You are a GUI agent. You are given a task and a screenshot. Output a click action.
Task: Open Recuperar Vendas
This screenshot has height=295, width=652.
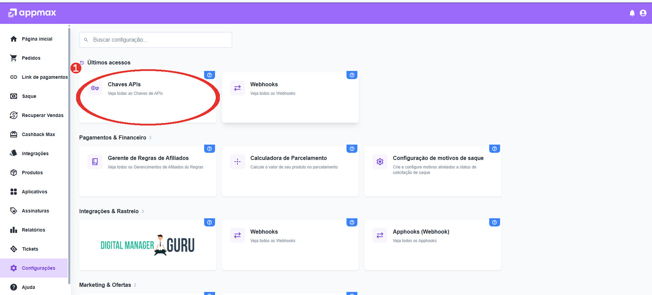coord(34,115)
